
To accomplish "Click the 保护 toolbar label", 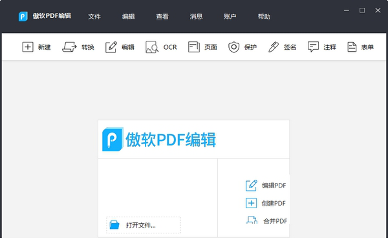I will point(250,47).
